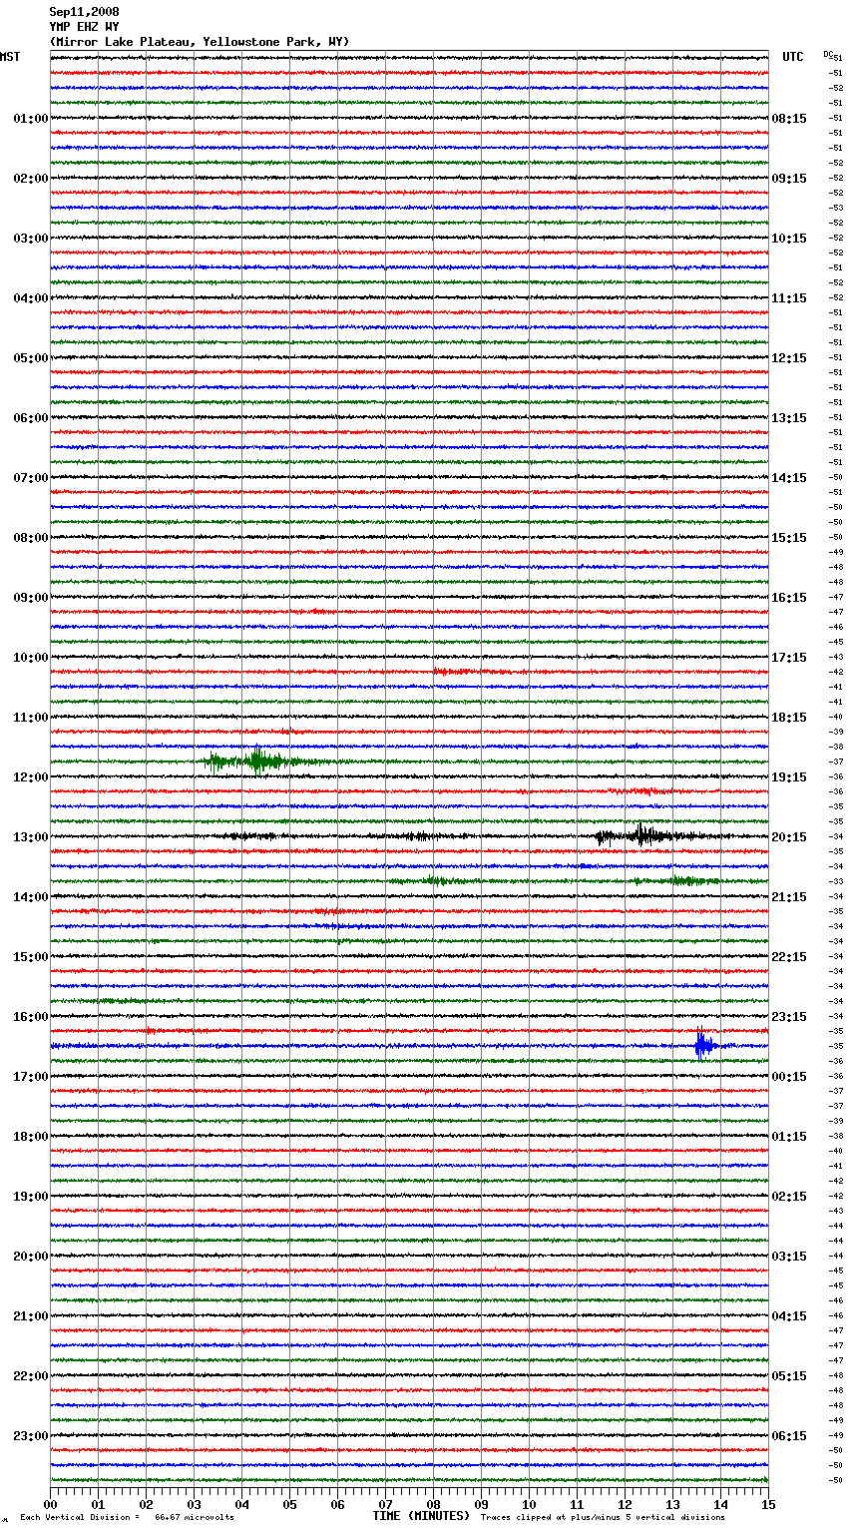Click the "TIME (MINUTES)" axis title
Viewport: 848px width, 1531px height.
click(x=421, y=1516)
